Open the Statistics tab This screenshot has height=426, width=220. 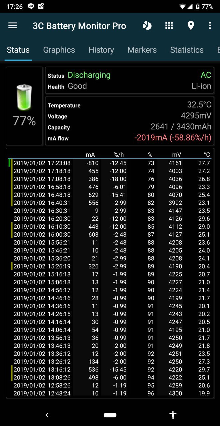(x=187, y=50)
